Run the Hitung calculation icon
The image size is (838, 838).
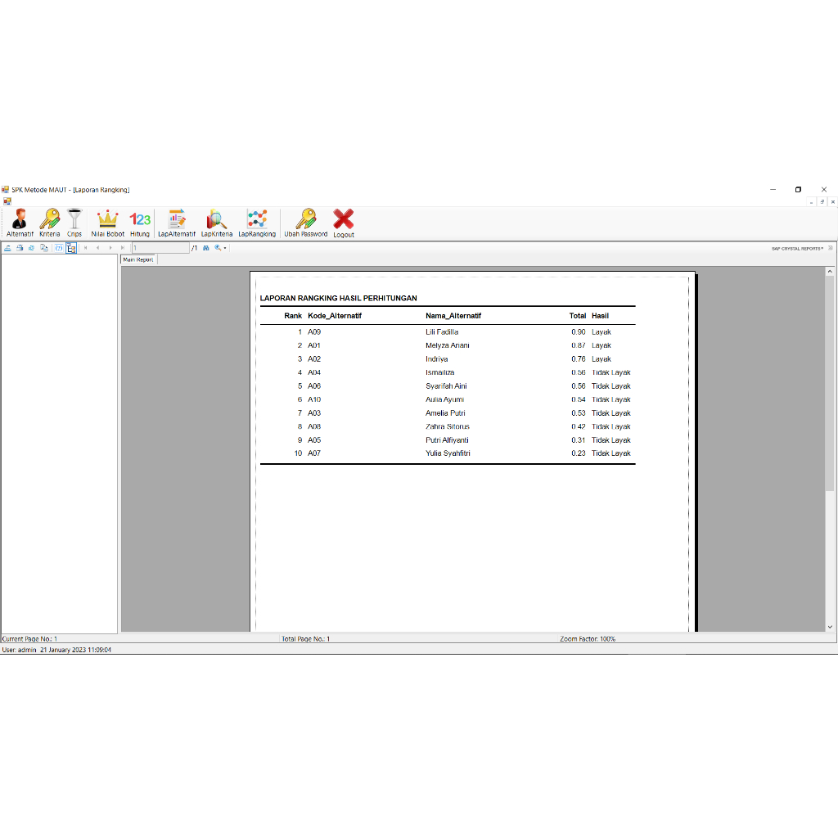pyautogui.click(x=139, y=223)
